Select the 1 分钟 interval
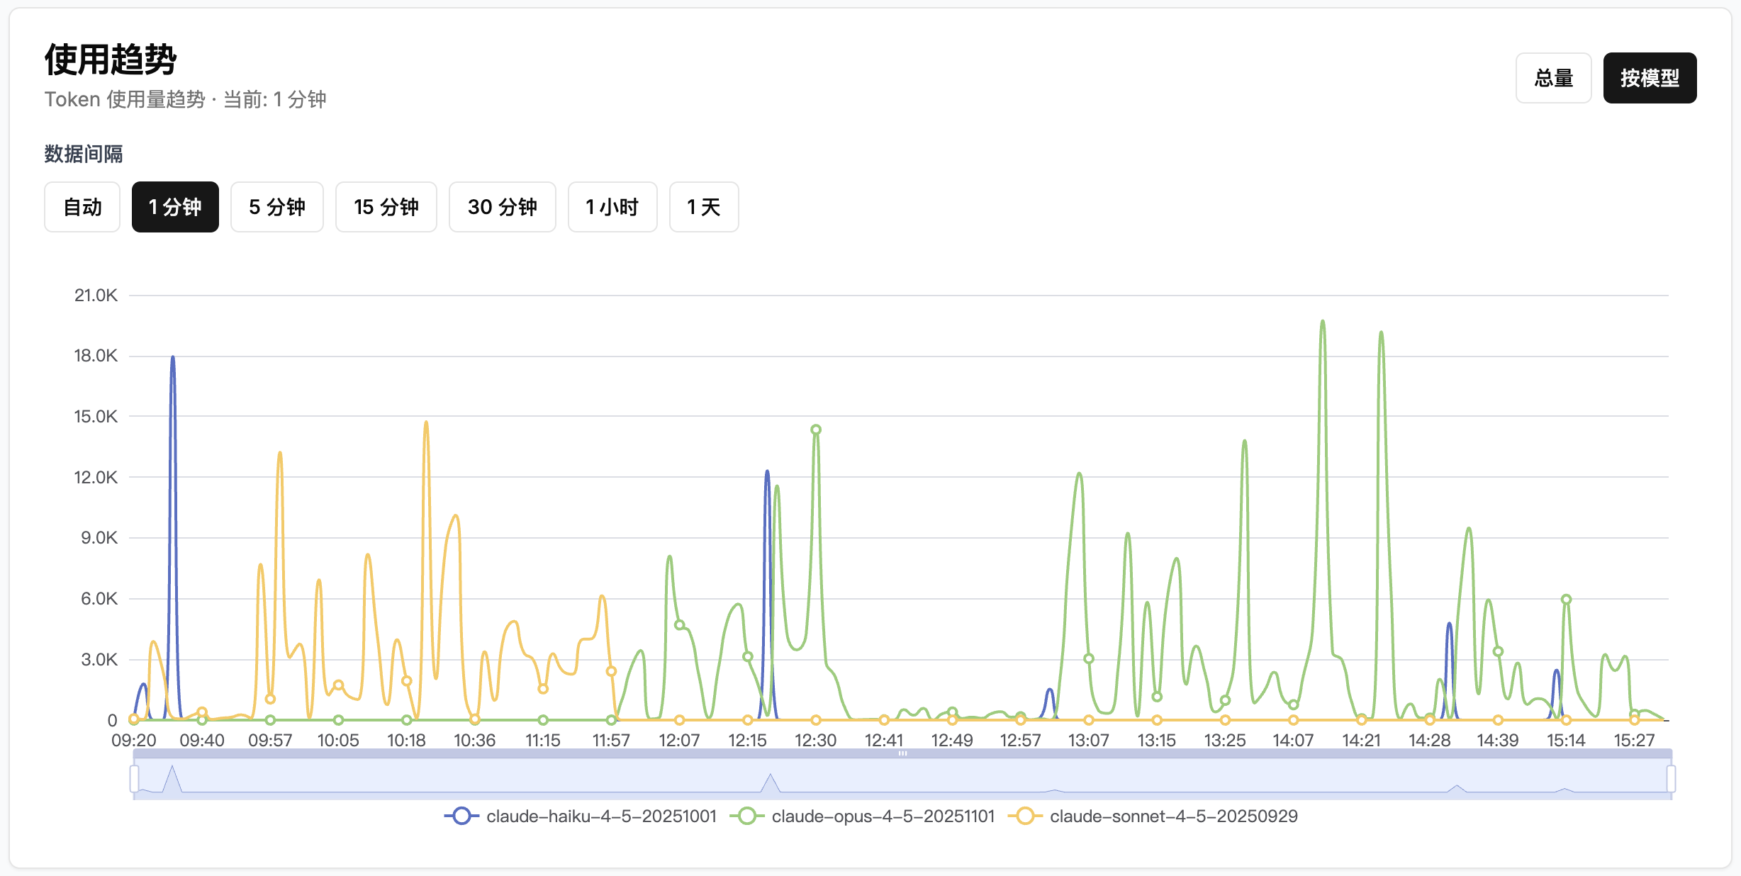Viewport: 1741px width, 876px height. (175, 207)
